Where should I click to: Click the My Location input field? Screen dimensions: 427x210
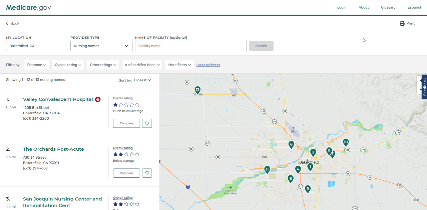37,46
